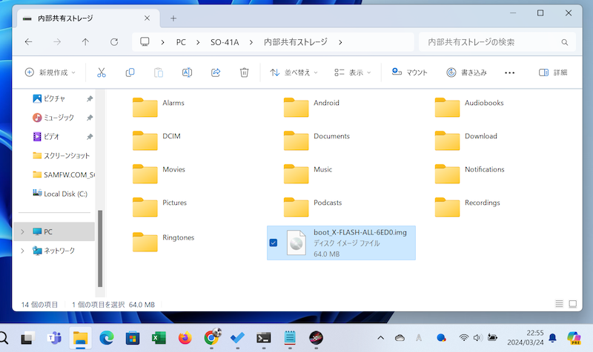593x352 pixels.
Task: Uncheck the boot_X-FLASH-ALL-6ED0.img checkbox
Action: [x=274, y=243]
